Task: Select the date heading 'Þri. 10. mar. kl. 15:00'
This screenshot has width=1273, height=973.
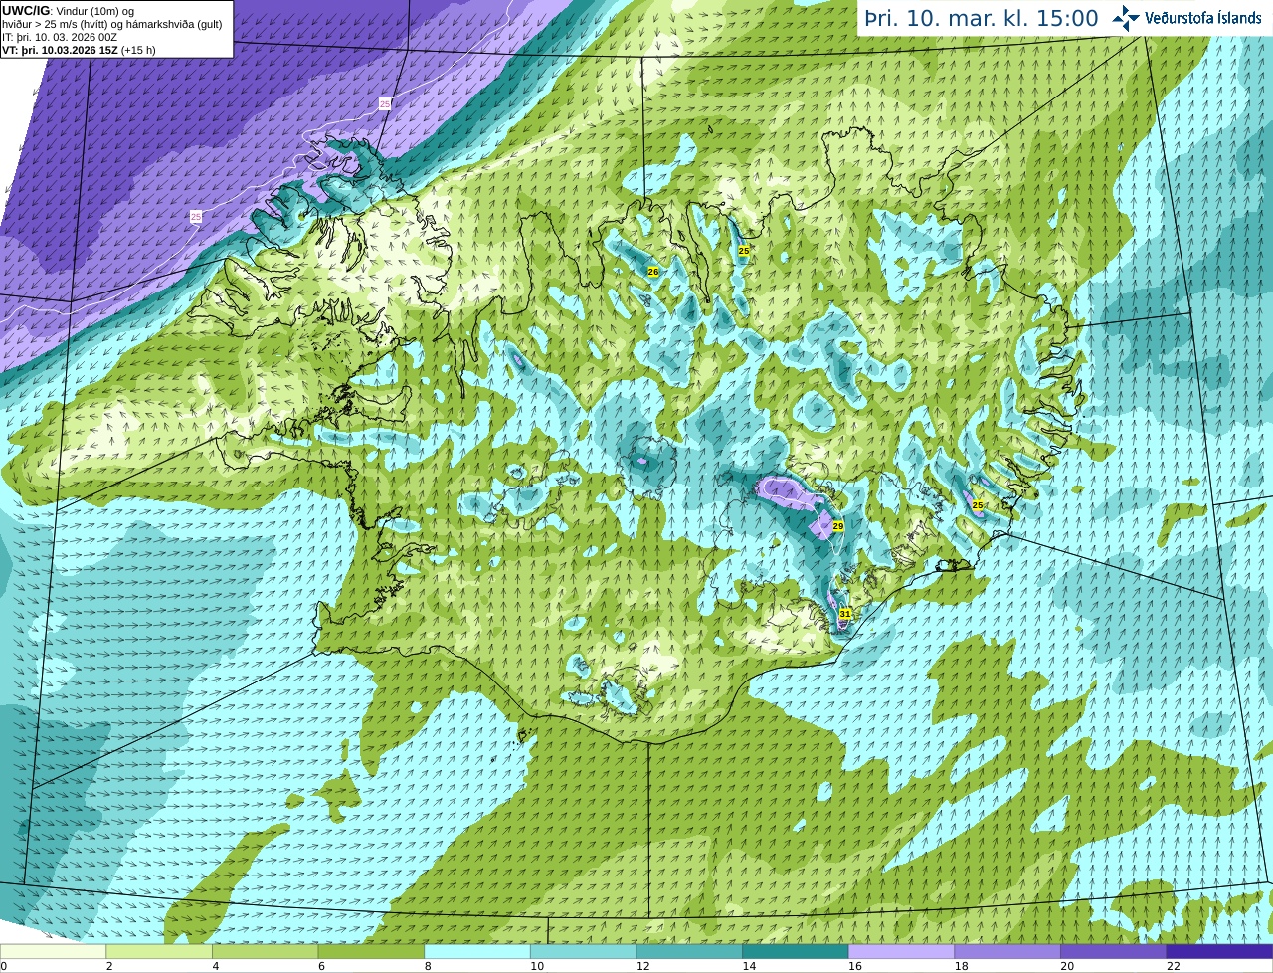Action: click(982, 18)
